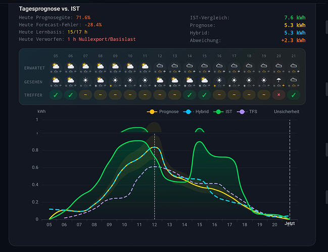Click the dashed vertical marker at hour 12

pos(155,176)
